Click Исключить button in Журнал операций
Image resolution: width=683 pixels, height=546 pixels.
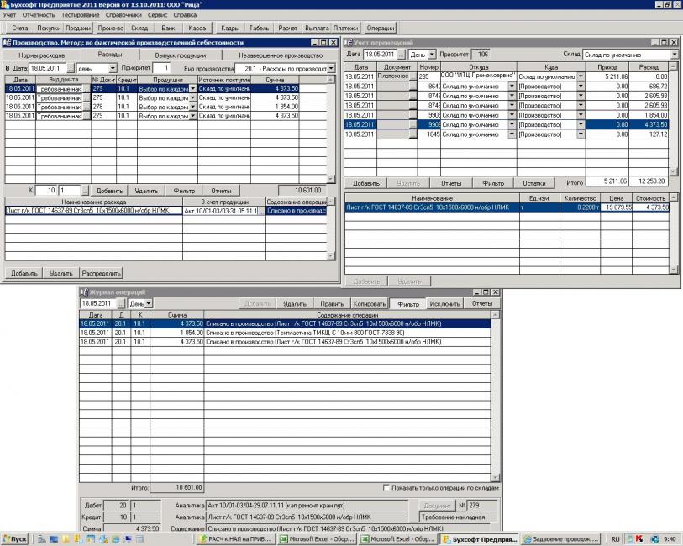(x=444, y=303)
